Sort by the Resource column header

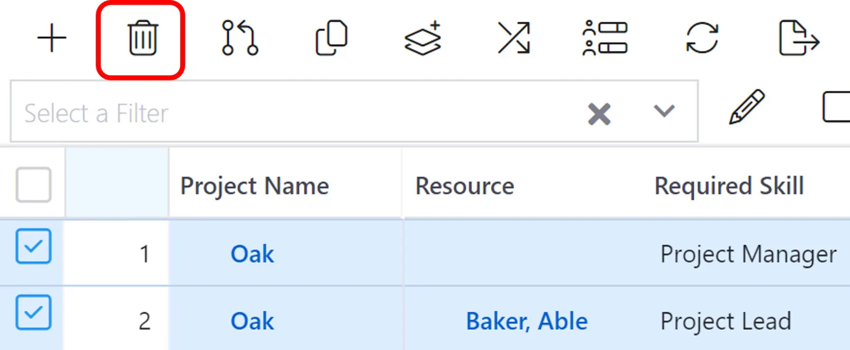[x=465, y=186]
